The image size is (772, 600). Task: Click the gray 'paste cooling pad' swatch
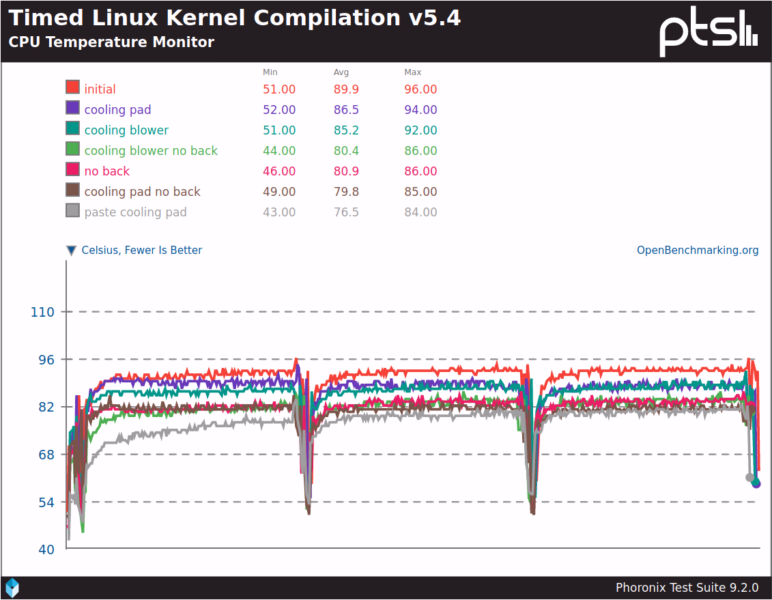72,210
